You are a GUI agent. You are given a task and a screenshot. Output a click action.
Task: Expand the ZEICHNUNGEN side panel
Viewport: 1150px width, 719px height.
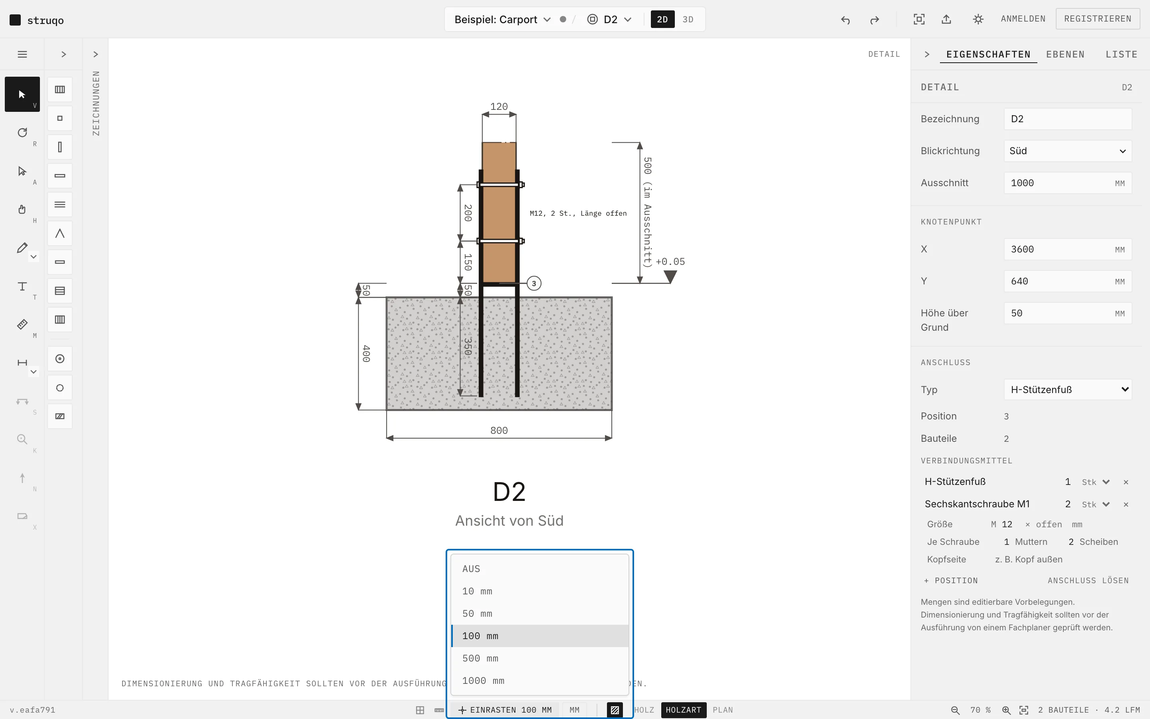(x=95, y=54)
